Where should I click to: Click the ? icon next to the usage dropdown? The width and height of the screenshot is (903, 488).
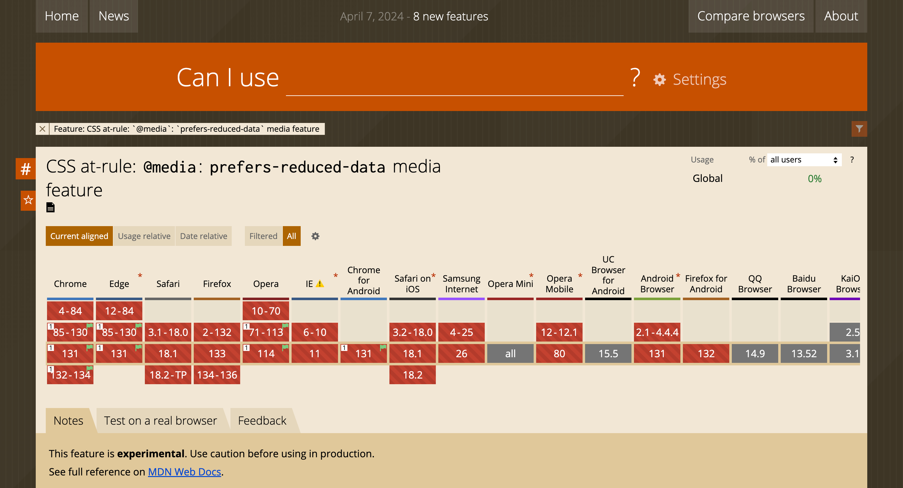click(852, 160)
